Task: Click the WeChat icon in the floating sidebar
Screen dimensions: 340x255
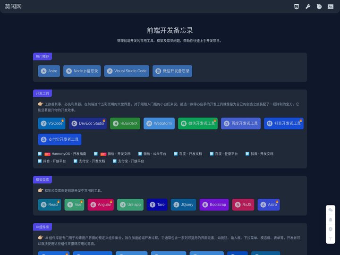Action: click(331, 210)
